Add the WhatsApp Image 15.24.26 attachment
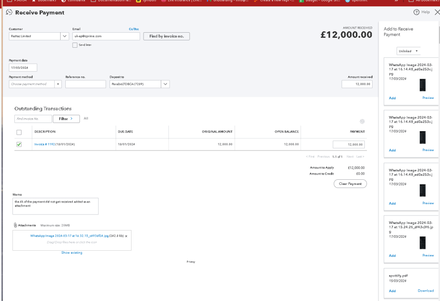This screenshot has width=440, height=301. (392, 255)
